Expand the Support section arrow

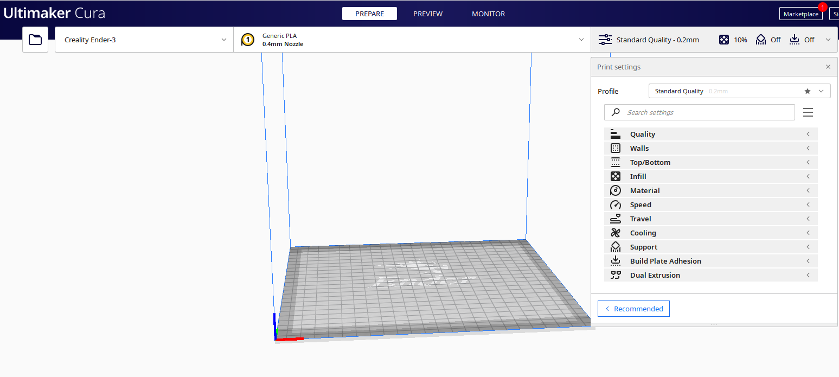[808, 247]
